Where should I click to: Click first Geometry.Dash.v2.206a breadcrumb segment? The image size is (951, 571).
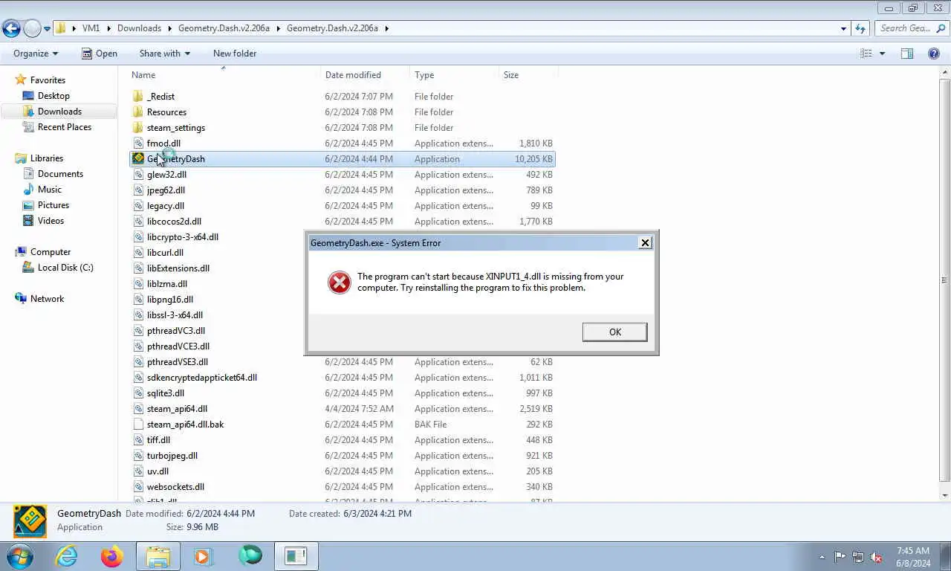tap(224, 28)
